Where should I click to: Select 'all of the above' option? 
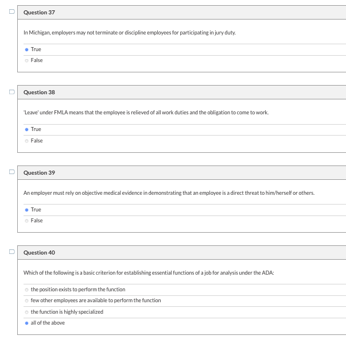pos(26,323)
